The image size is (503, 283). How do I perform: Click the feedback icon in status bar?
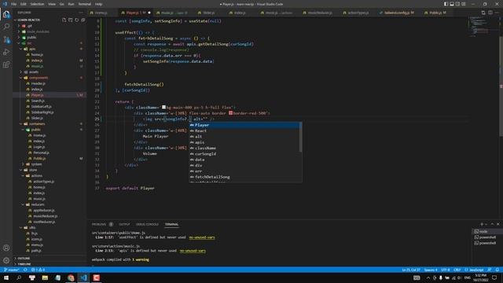tap(490, 270)
